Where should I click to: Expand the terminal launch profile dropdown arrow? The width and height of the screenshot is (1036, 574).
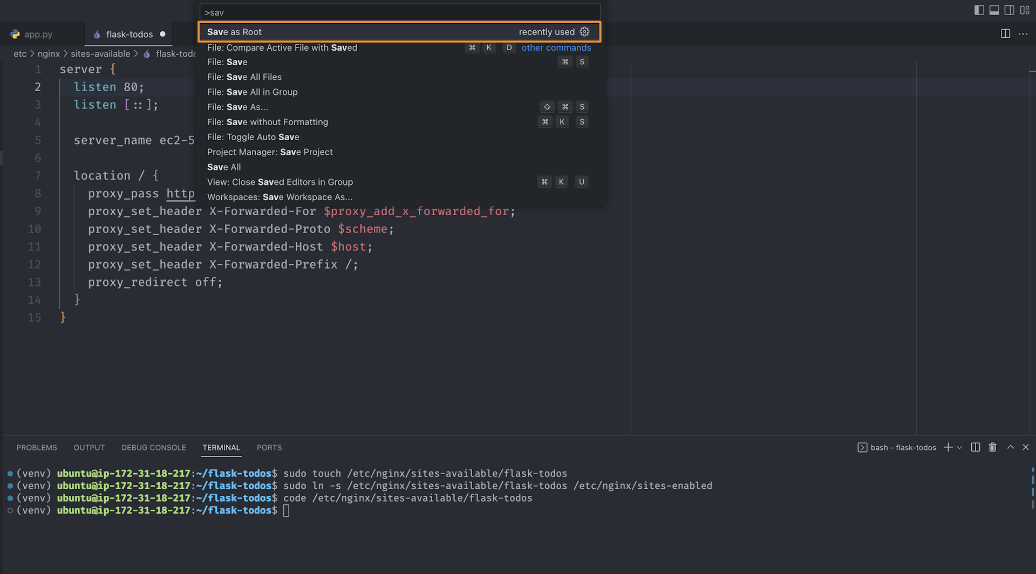point(959,448)
